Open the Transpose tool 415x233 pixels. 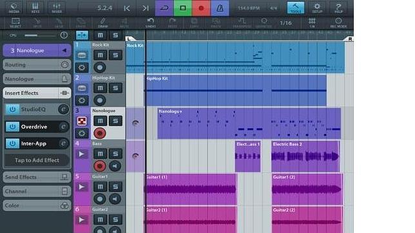242,23
